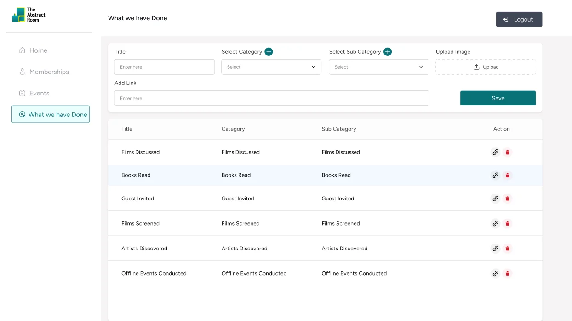This screenshot has height=321, width=572.
Task: Add a new sub category with plus icon
Action: 388,52
